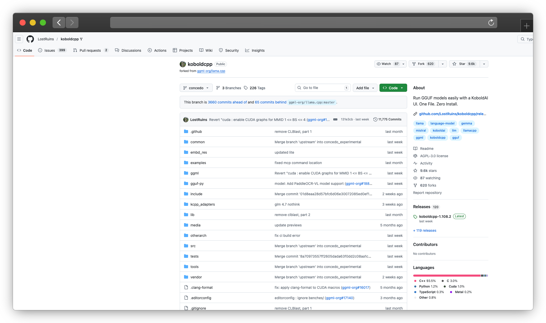Open the 3660 commits ahead link
This screenshot has height=323, width=546.
[x=227, y=102]
